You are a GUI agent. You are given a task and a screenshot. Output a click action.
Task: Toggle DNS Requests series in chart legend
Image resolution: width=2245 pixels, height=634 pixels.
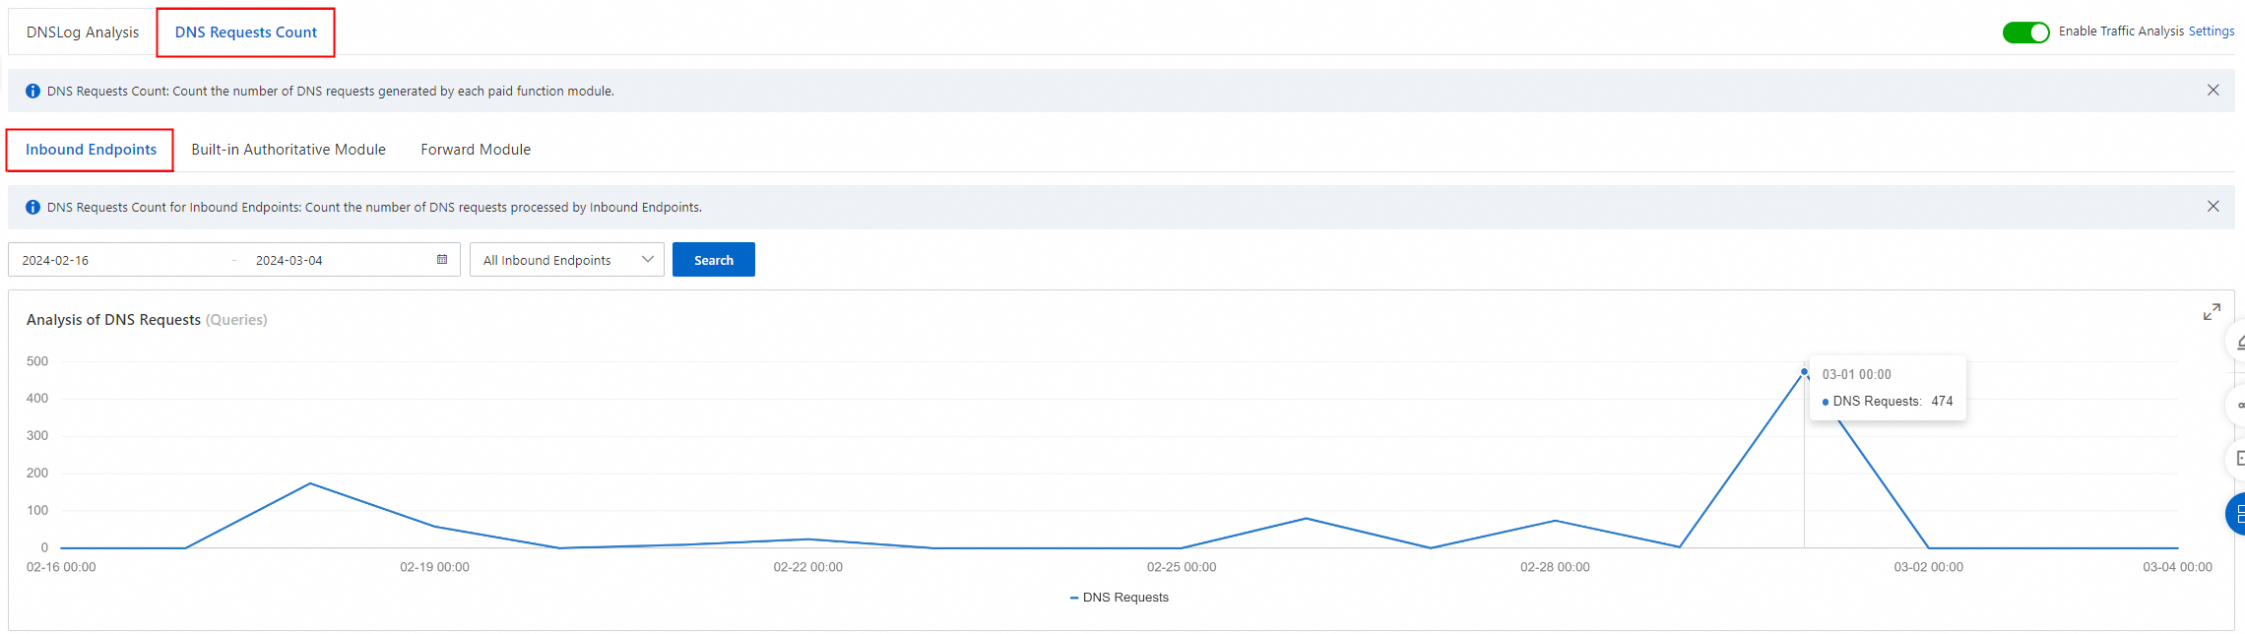tap(1119, 598)
